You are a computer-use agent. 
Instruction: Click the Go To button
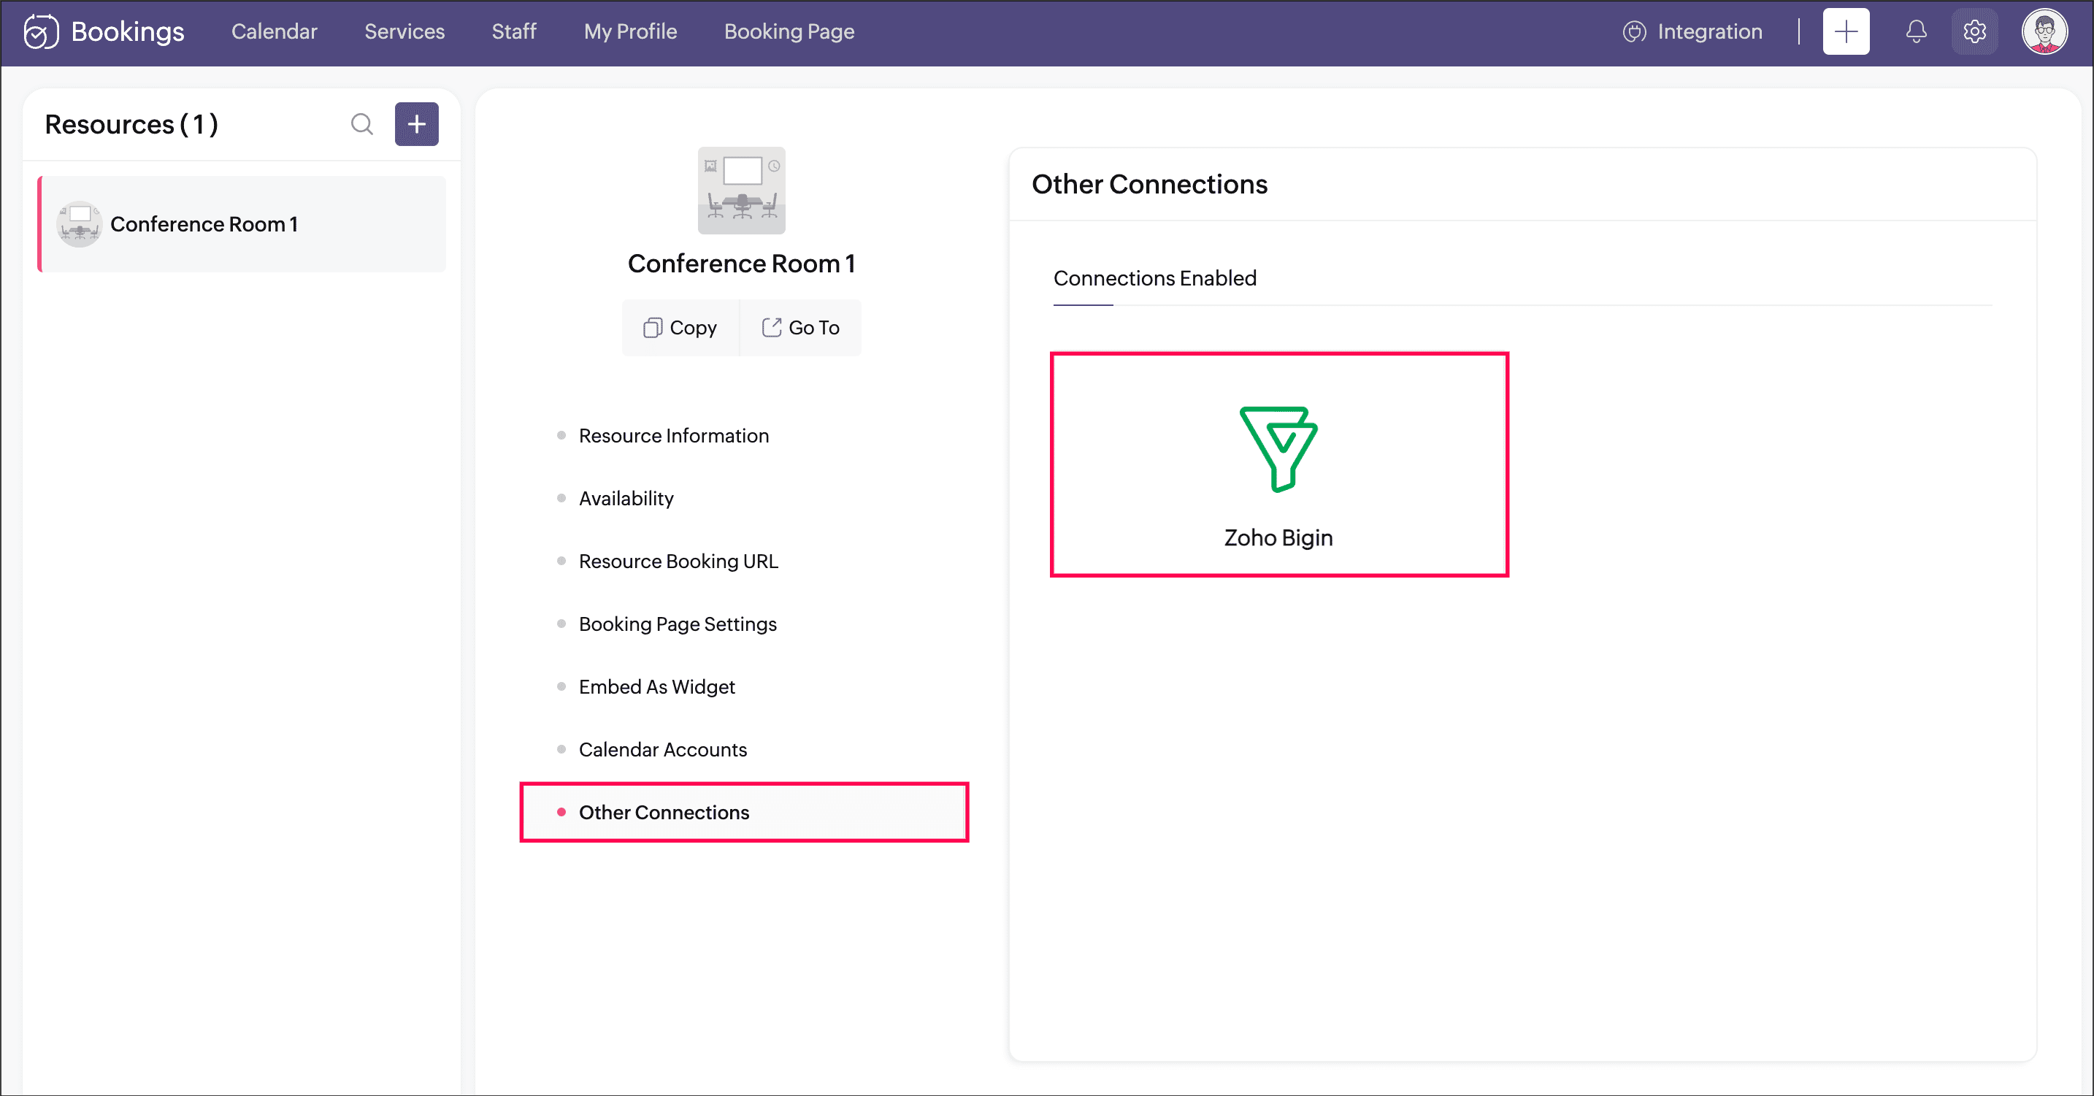(x=801, y=328)
